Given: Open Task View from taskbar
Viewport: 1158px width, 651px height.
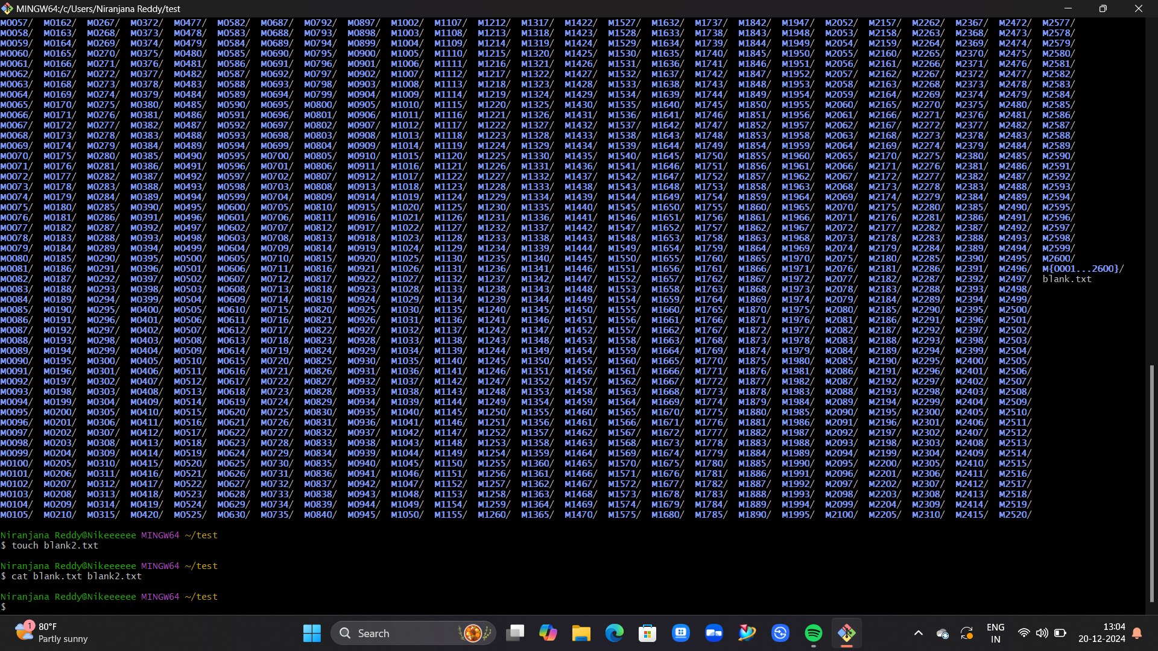Looking at the screenshot, I should [514, 633].
